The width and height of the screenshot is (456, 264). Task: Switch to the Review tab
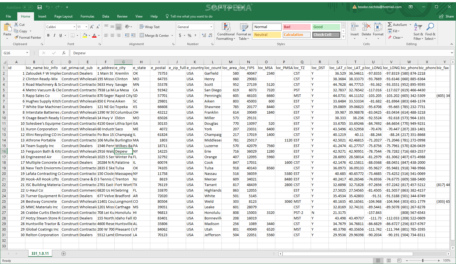click(122, 16)
